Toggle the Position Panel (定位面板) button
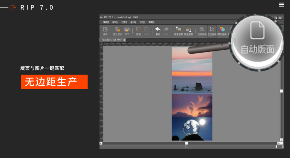This screenshot has width=290, height=158. pyautogui.click(x=212, y=30)
